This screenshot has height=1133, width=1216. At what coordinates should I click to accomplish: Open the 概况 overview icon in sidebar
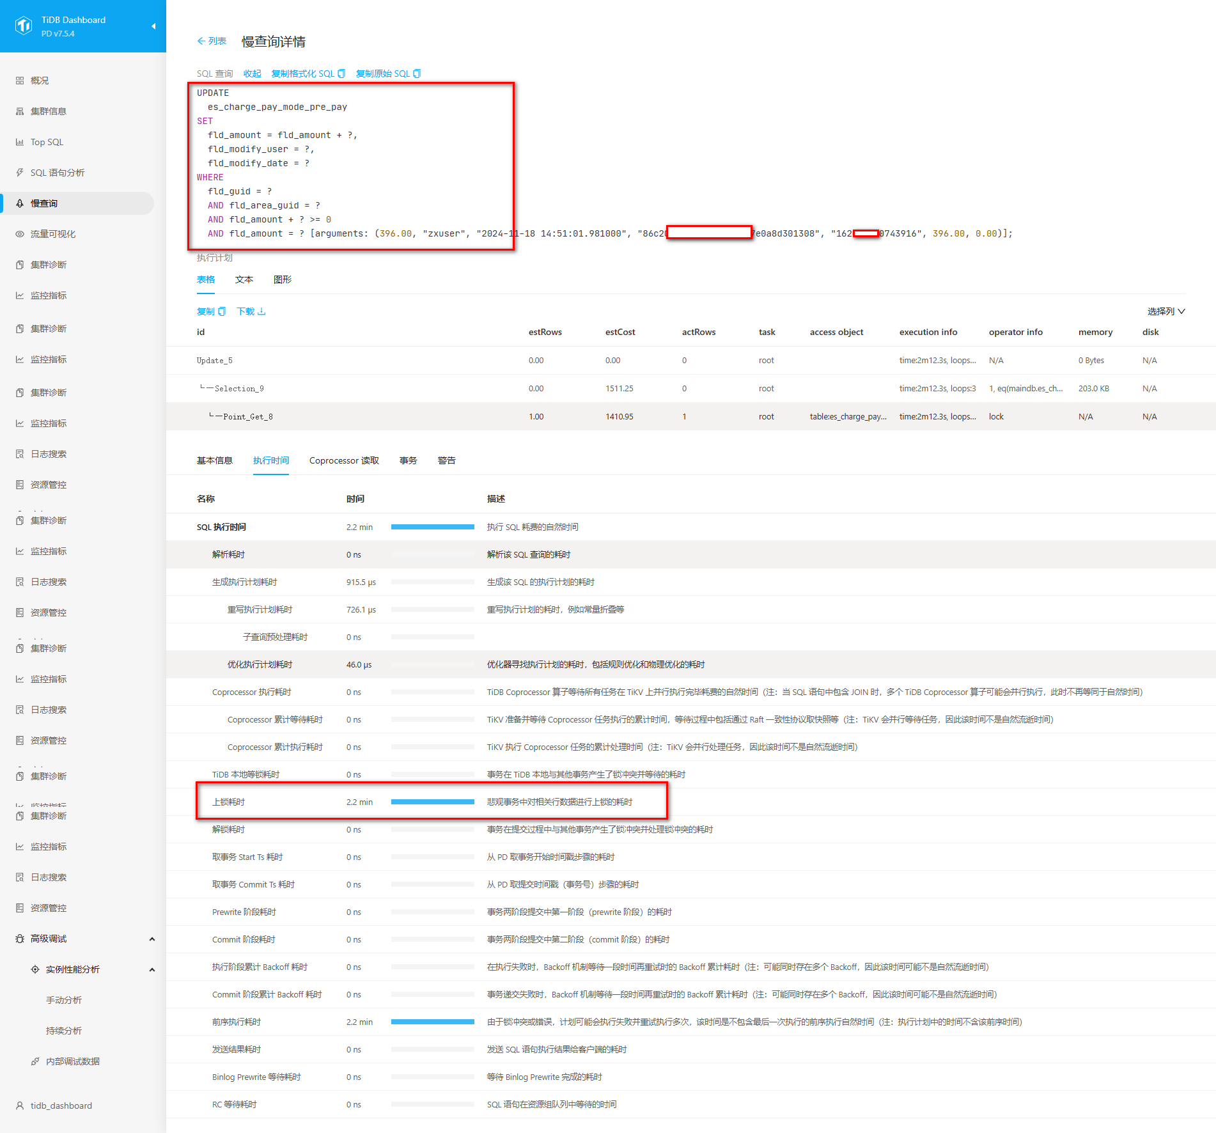pos(20,81)
